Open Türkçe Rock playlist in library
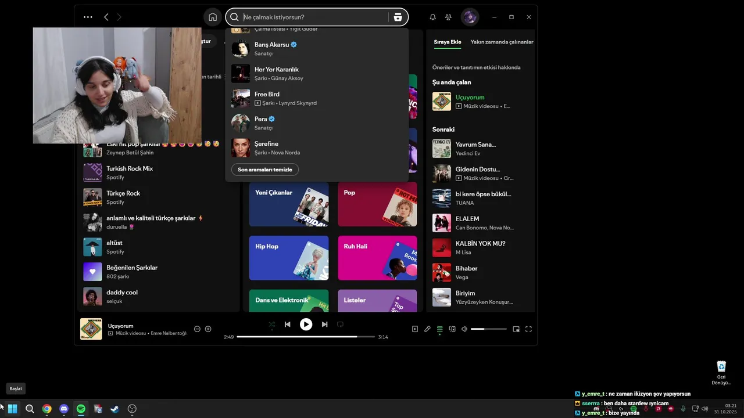 coord(159,197)
